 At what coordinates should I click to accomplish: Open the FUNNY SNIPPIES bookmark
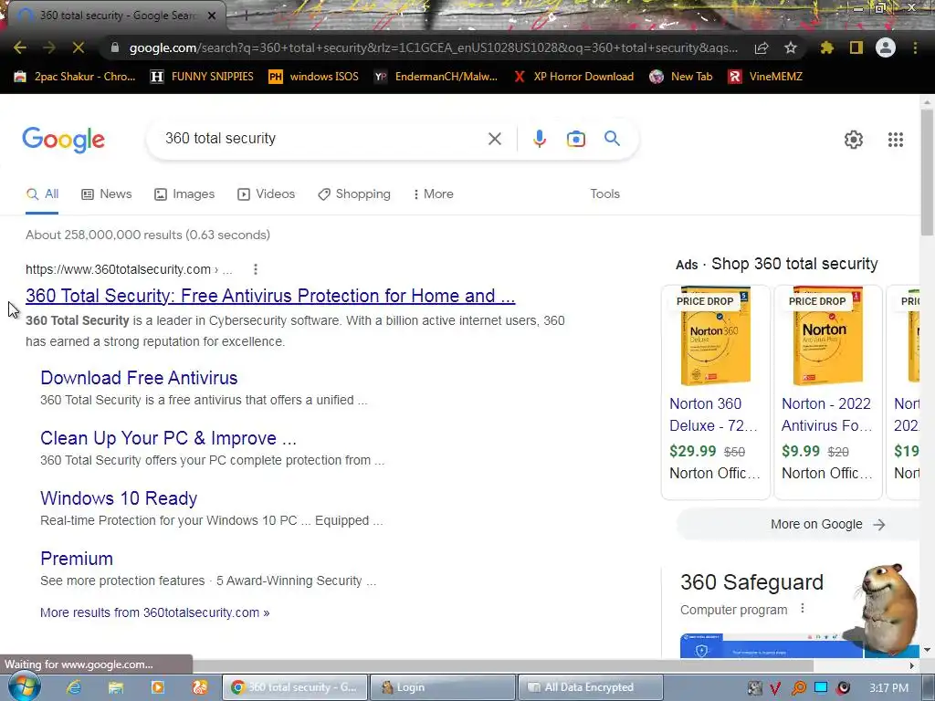[x=202, y=77]
